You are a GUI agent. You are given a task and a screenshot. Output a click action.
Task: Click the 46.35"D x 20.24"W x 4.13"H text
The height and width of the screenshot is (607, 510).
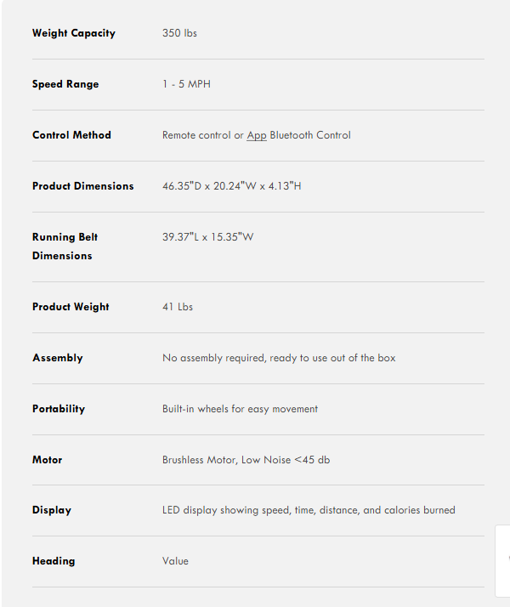(232, 186)
